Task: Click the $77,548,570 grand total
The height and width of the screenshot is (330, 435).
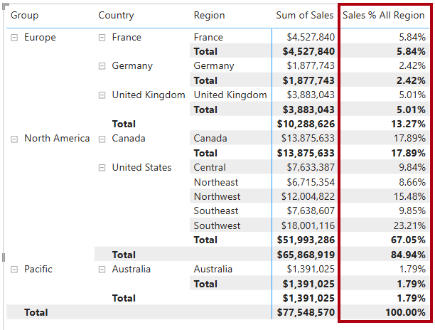Action: (x=306, y=312)
